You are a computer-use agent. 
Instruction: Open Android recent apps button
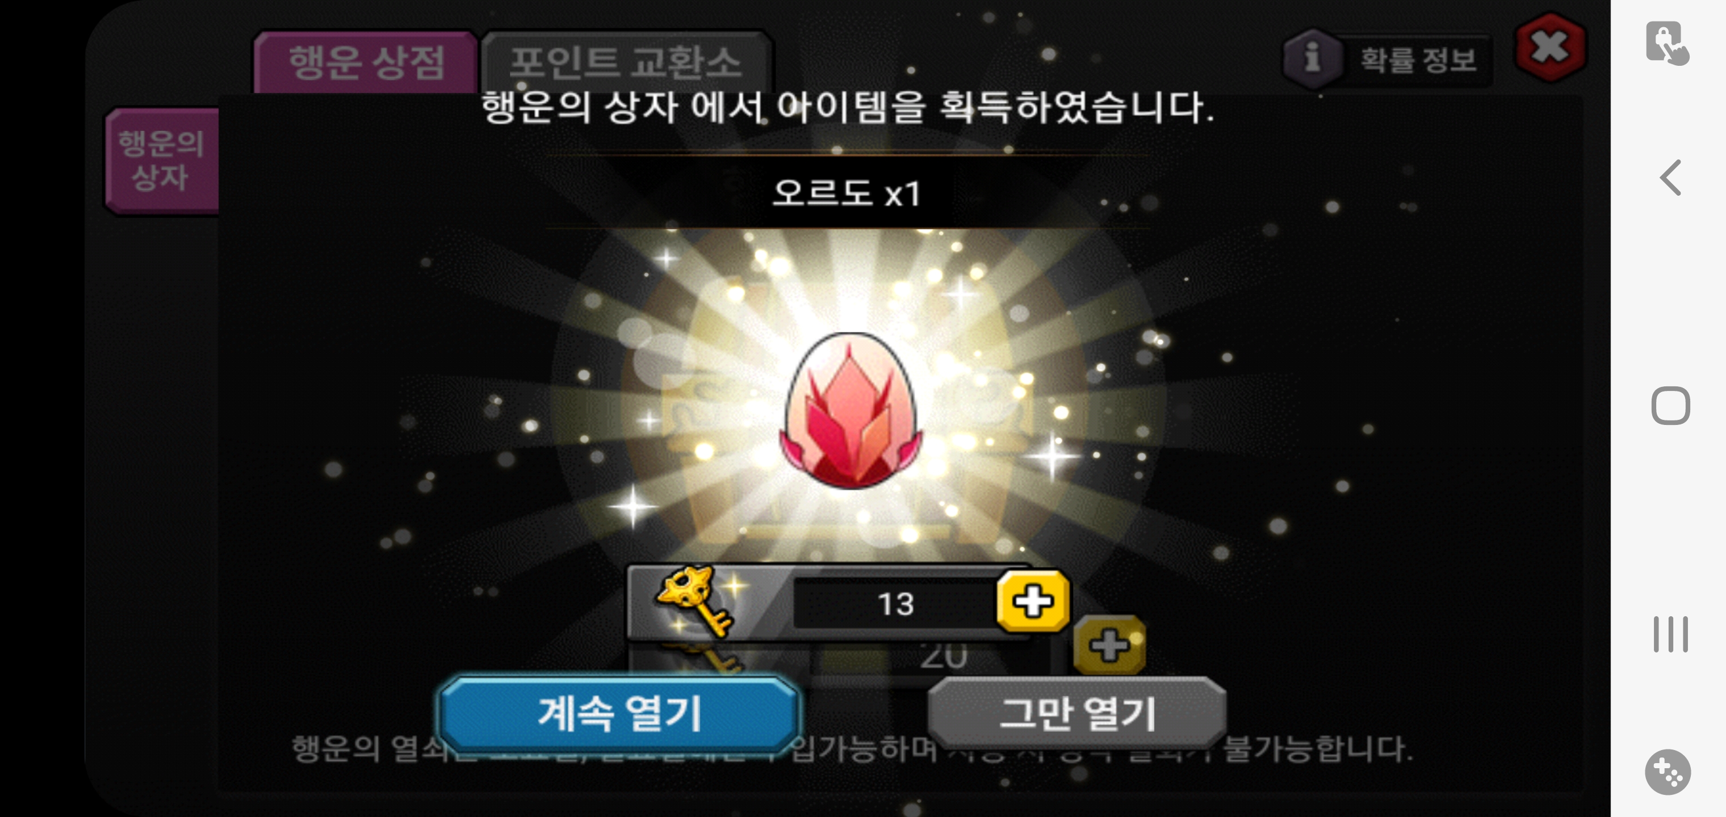(x=1670, y=634)
